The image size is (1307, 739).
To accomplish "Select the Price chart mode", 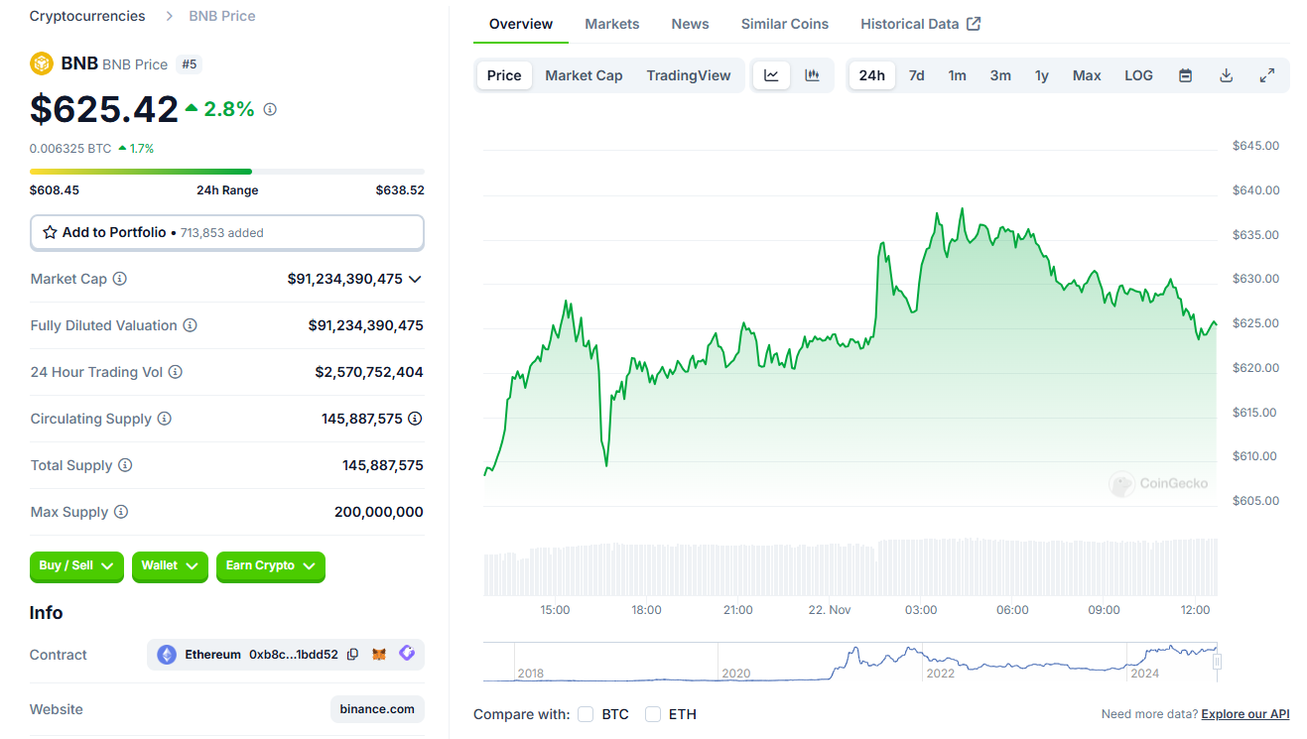I will pos(504,75).
